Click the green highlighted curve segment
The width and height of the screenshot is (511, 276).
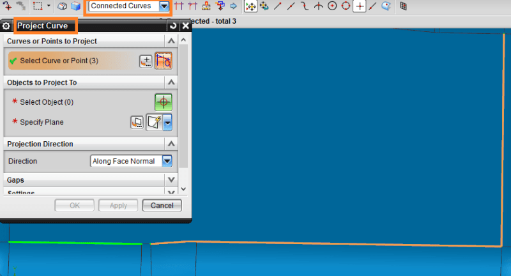click(75, 243)
